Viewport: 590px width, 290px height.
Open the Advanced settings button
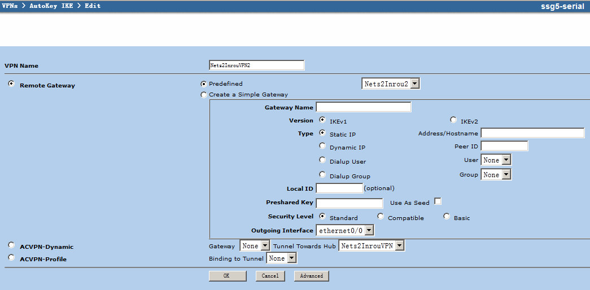point(311,276)
